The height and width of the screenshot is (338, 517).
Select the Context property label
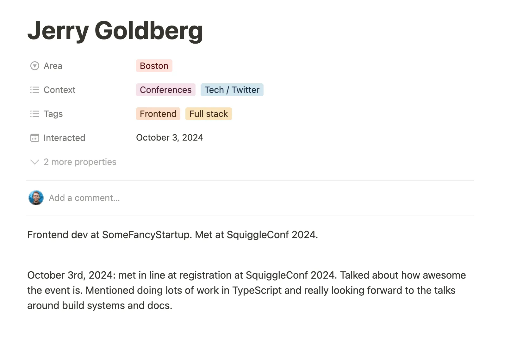tap(59, 90)
